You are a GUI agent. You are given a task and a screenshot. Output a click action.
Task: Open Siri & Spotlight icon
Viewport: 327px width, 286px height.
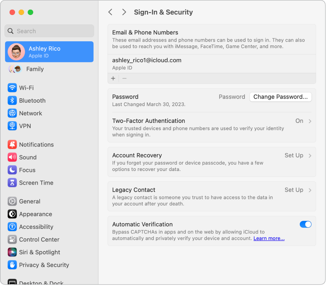pos(12,252)
